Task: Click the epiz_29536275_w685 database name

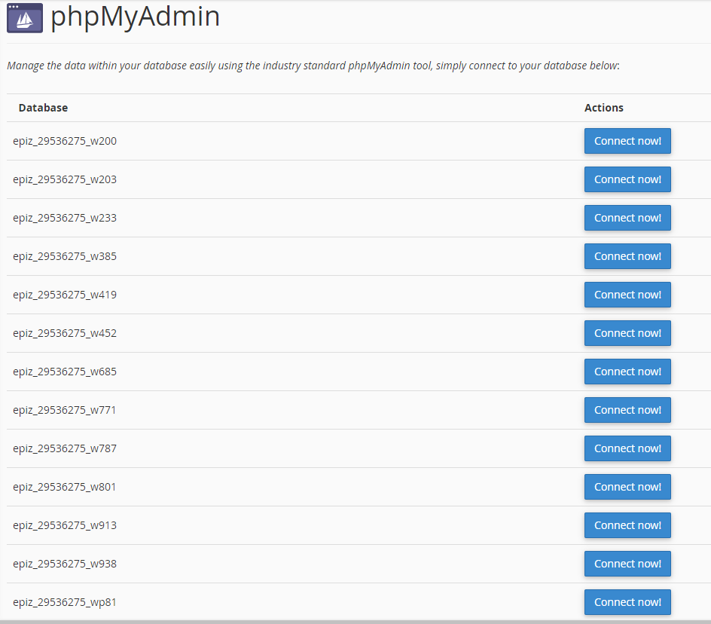Action: (65, 372)
